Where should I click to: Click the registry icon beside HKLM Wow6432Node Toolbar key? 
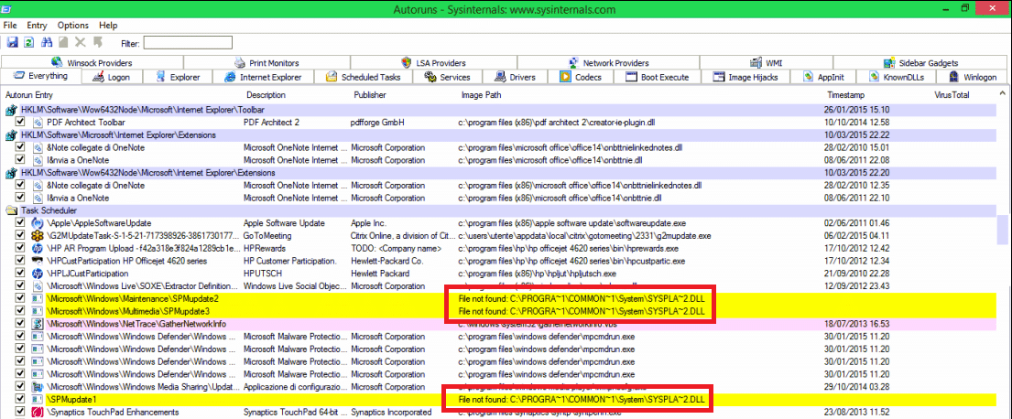(x=11, y=110)
